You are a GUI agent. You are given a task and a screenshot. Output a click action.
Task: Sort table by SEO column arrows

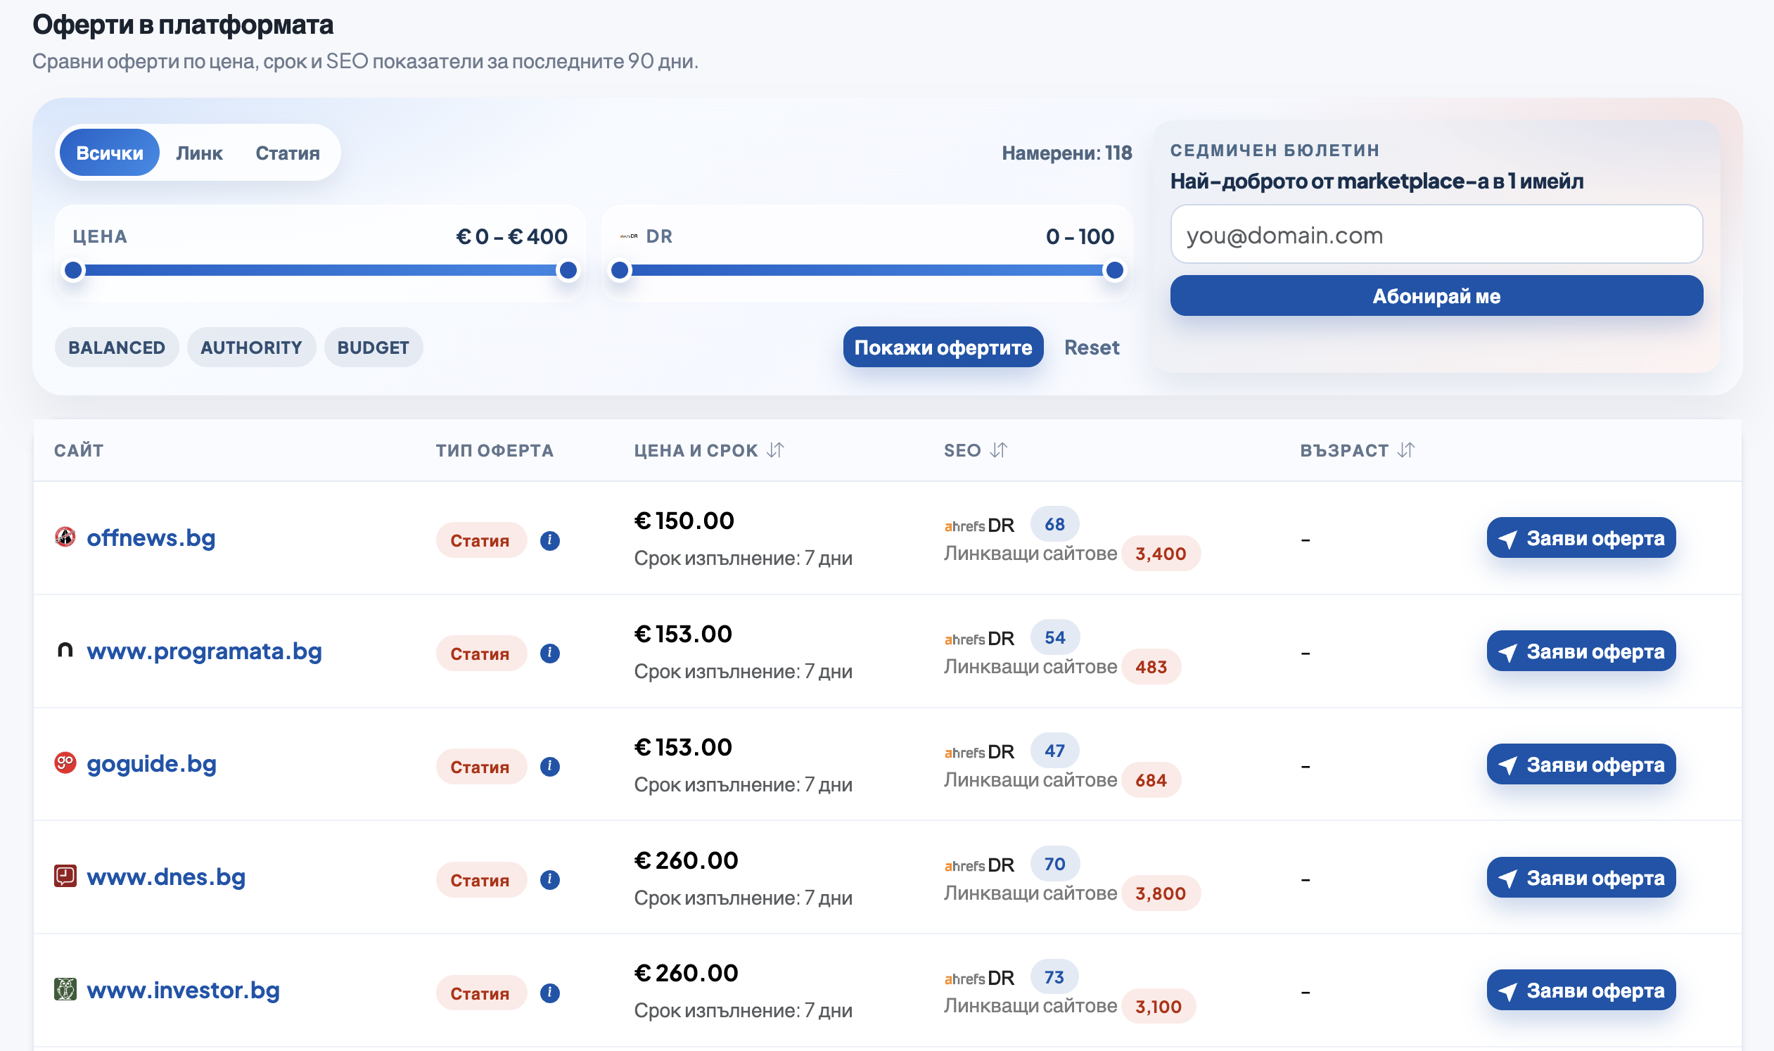(x=999, y=450)
